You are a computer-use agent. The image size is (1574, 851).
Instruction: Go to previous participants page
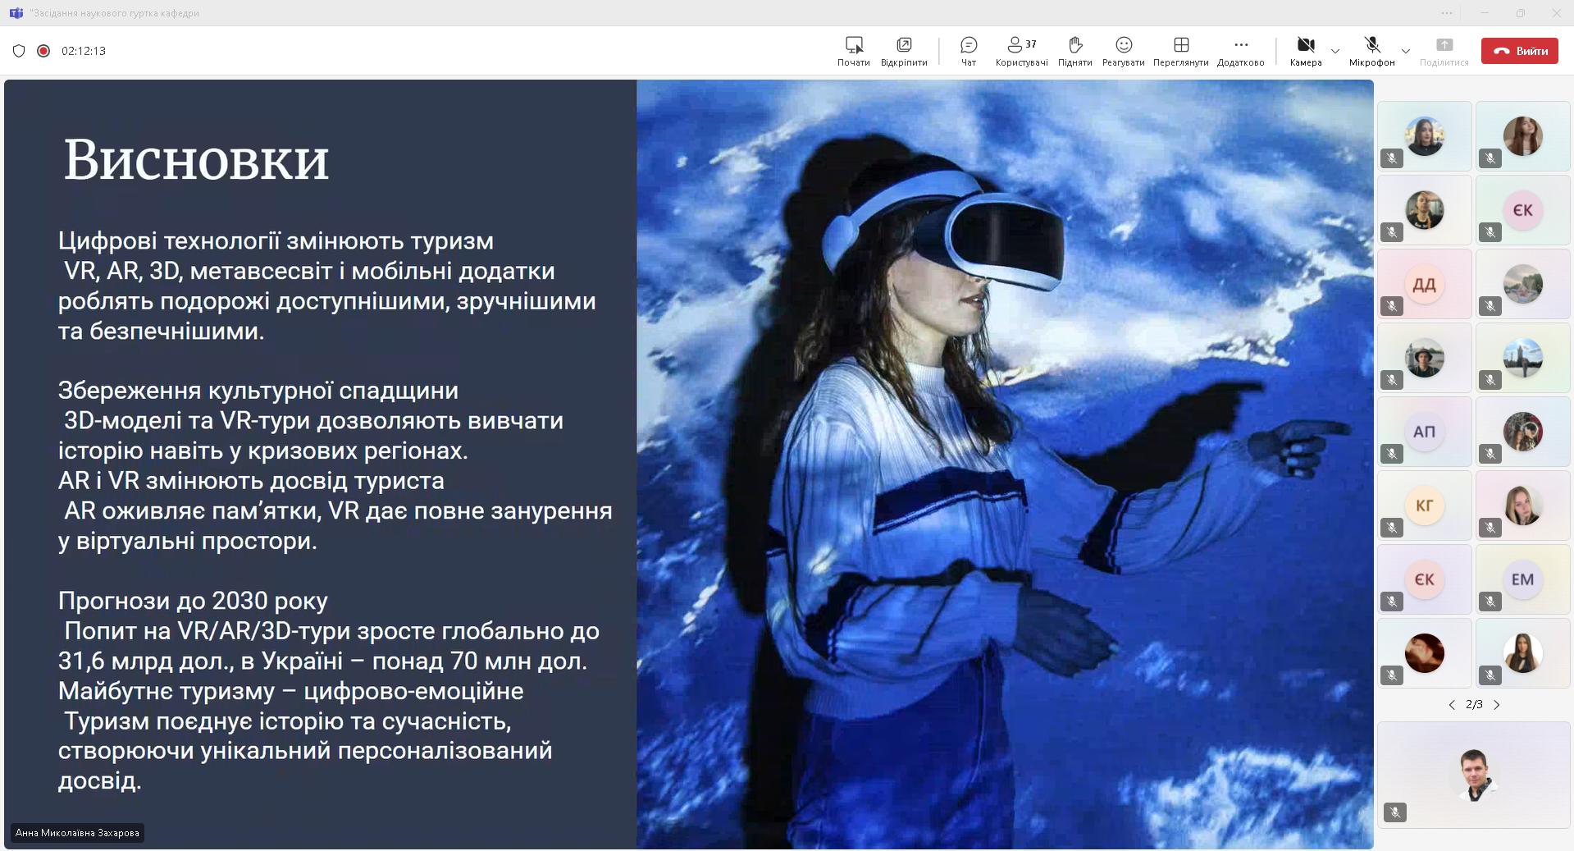tap(1452, 705)
